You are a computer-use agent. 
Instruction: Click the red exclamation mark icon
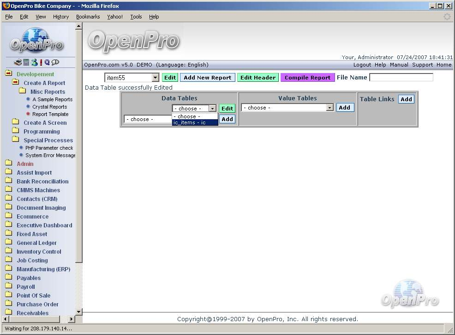[x=41, y=62]
